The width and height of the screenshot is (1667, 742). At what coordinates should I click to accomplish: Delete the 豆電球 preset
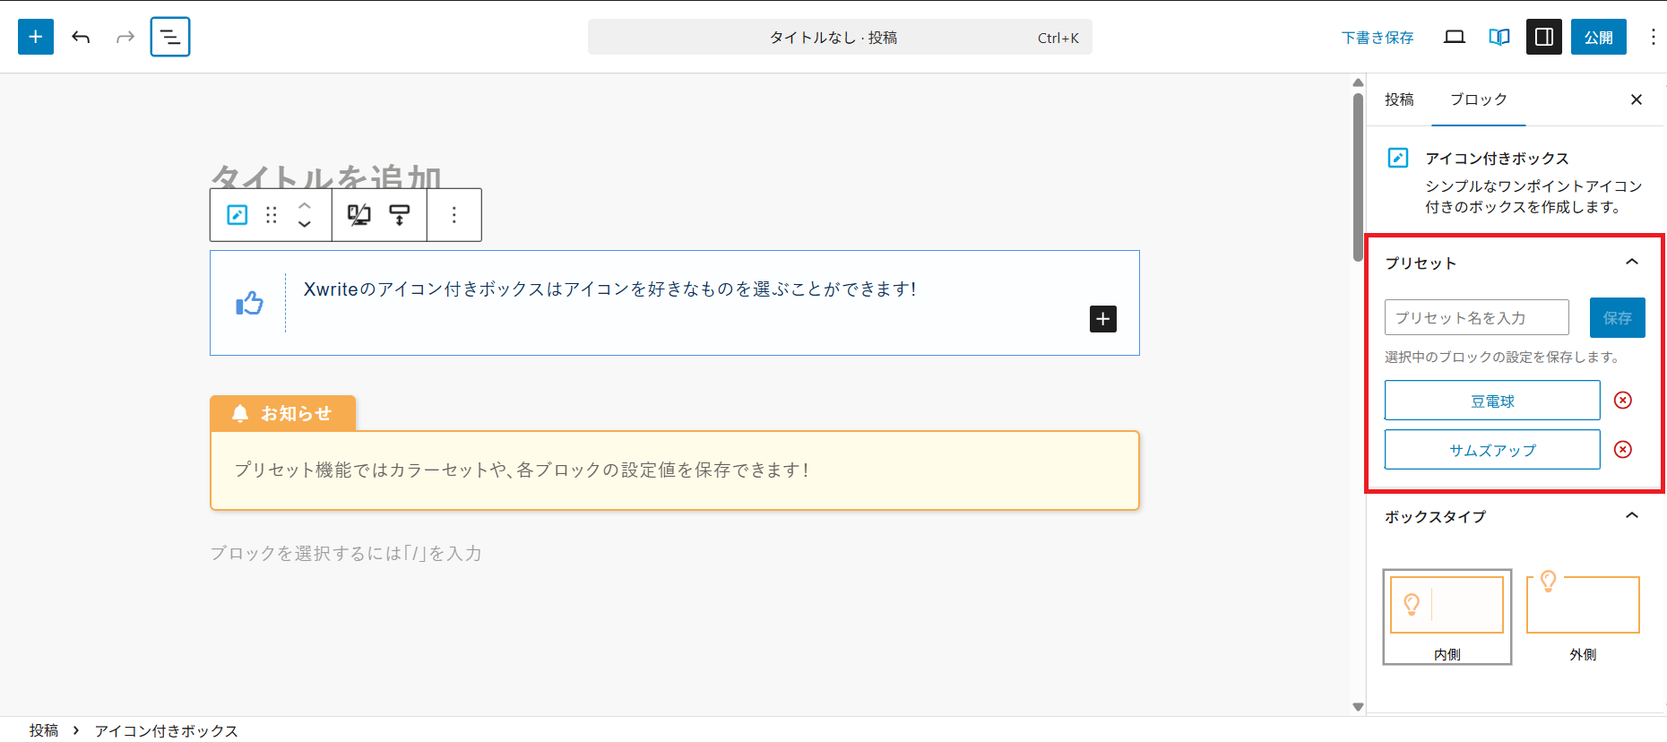tap(1622, 401)
